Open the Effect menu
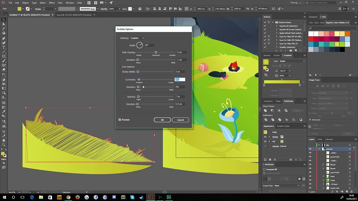 [x=52, y=3]
